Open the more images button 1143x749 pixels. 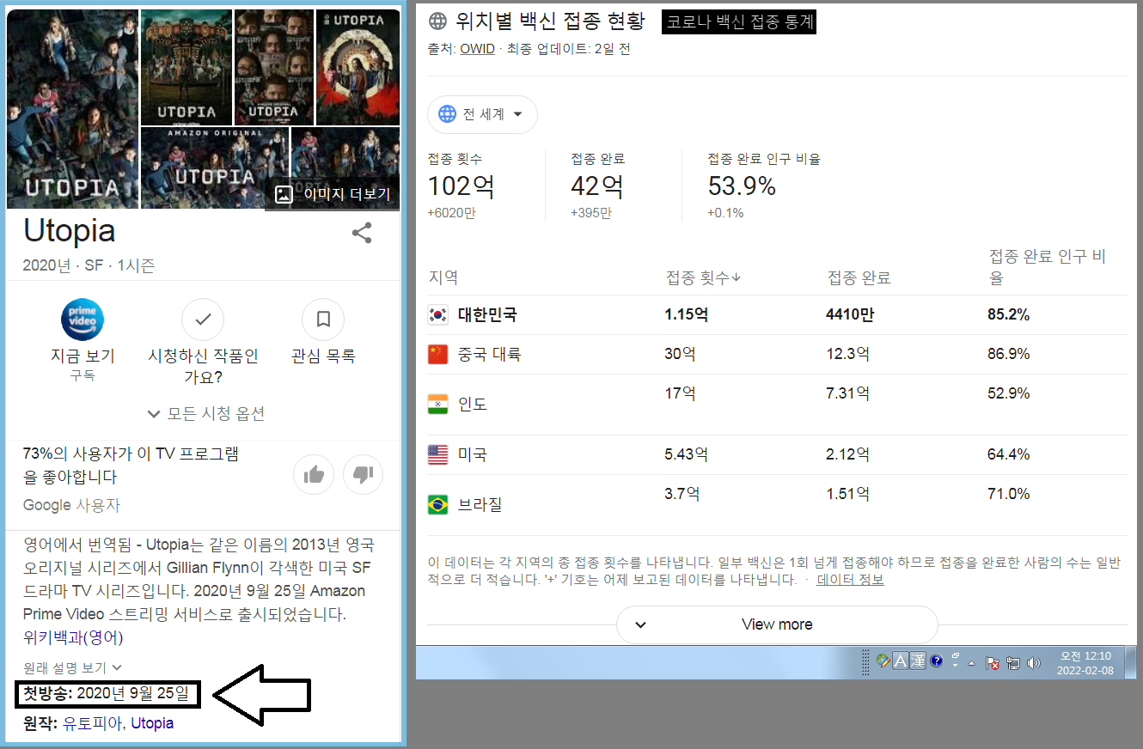(x=333, y=195)
